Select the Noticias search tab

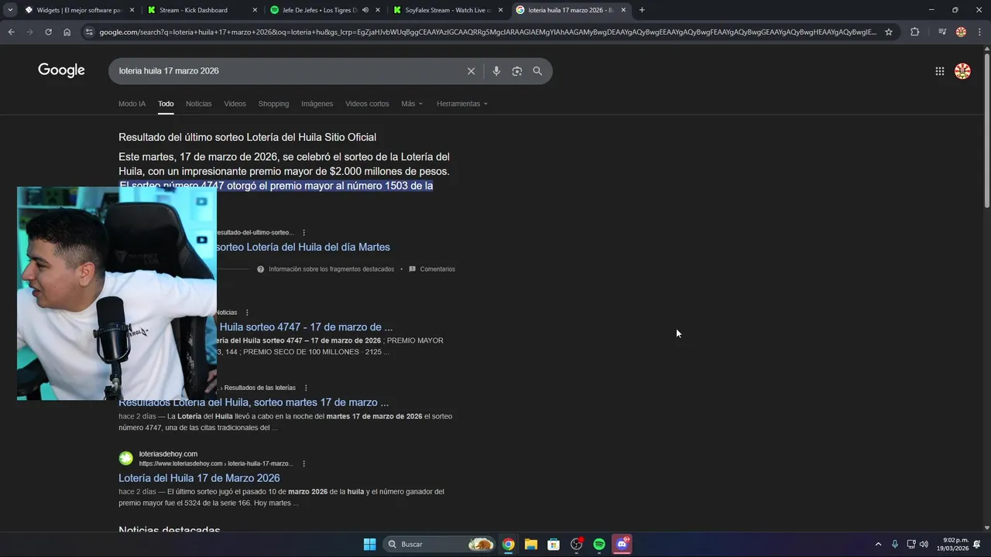coord(198,104)
